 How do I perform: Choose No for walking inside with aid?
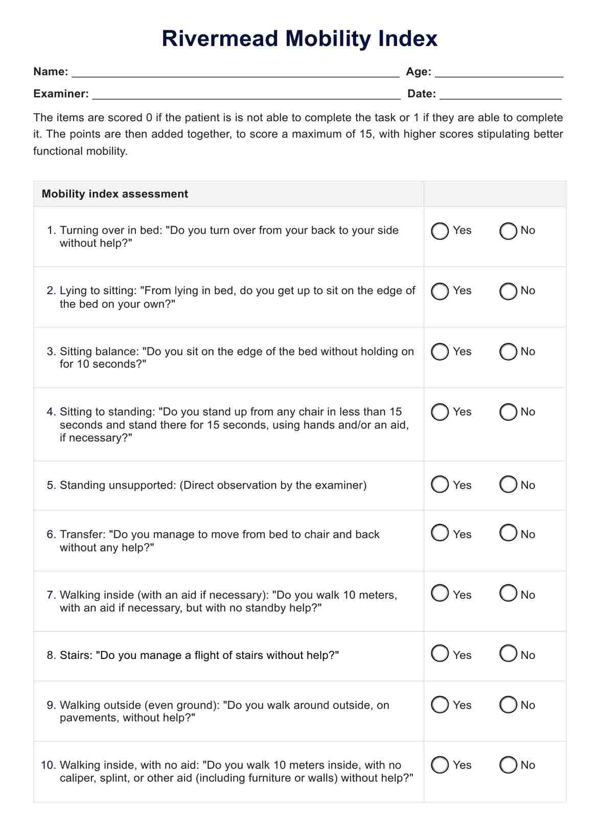pos(508,593)
